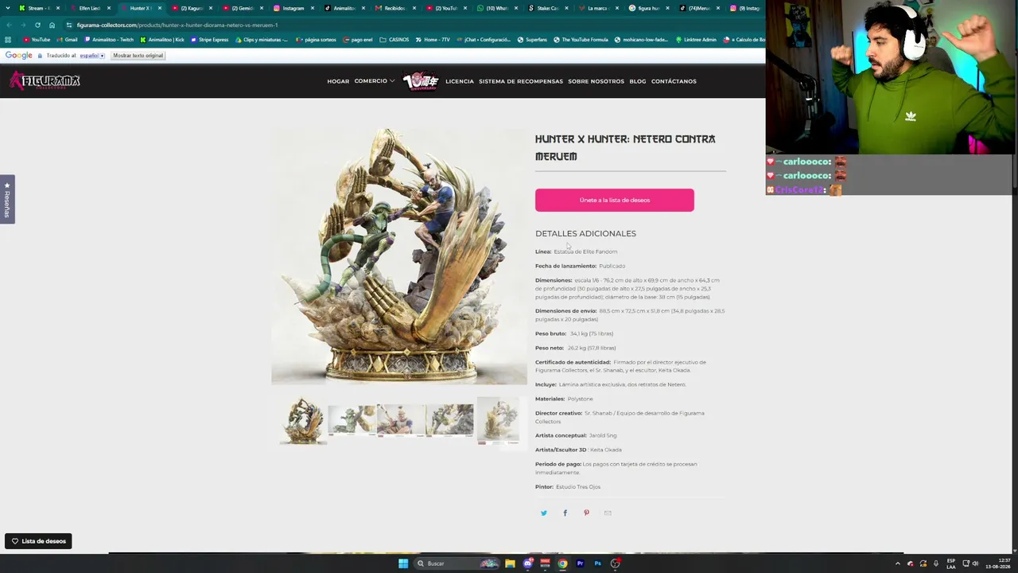The width and height of the screenshot is (1018, 573).
Task: Open the Chrome apps grid icon
Action: [8, 39]
